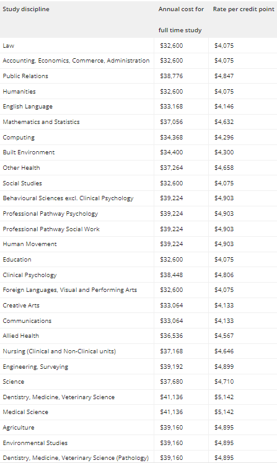277x463 pixels.
Task: Select the Law discipline row
Action: click(139, 45)
